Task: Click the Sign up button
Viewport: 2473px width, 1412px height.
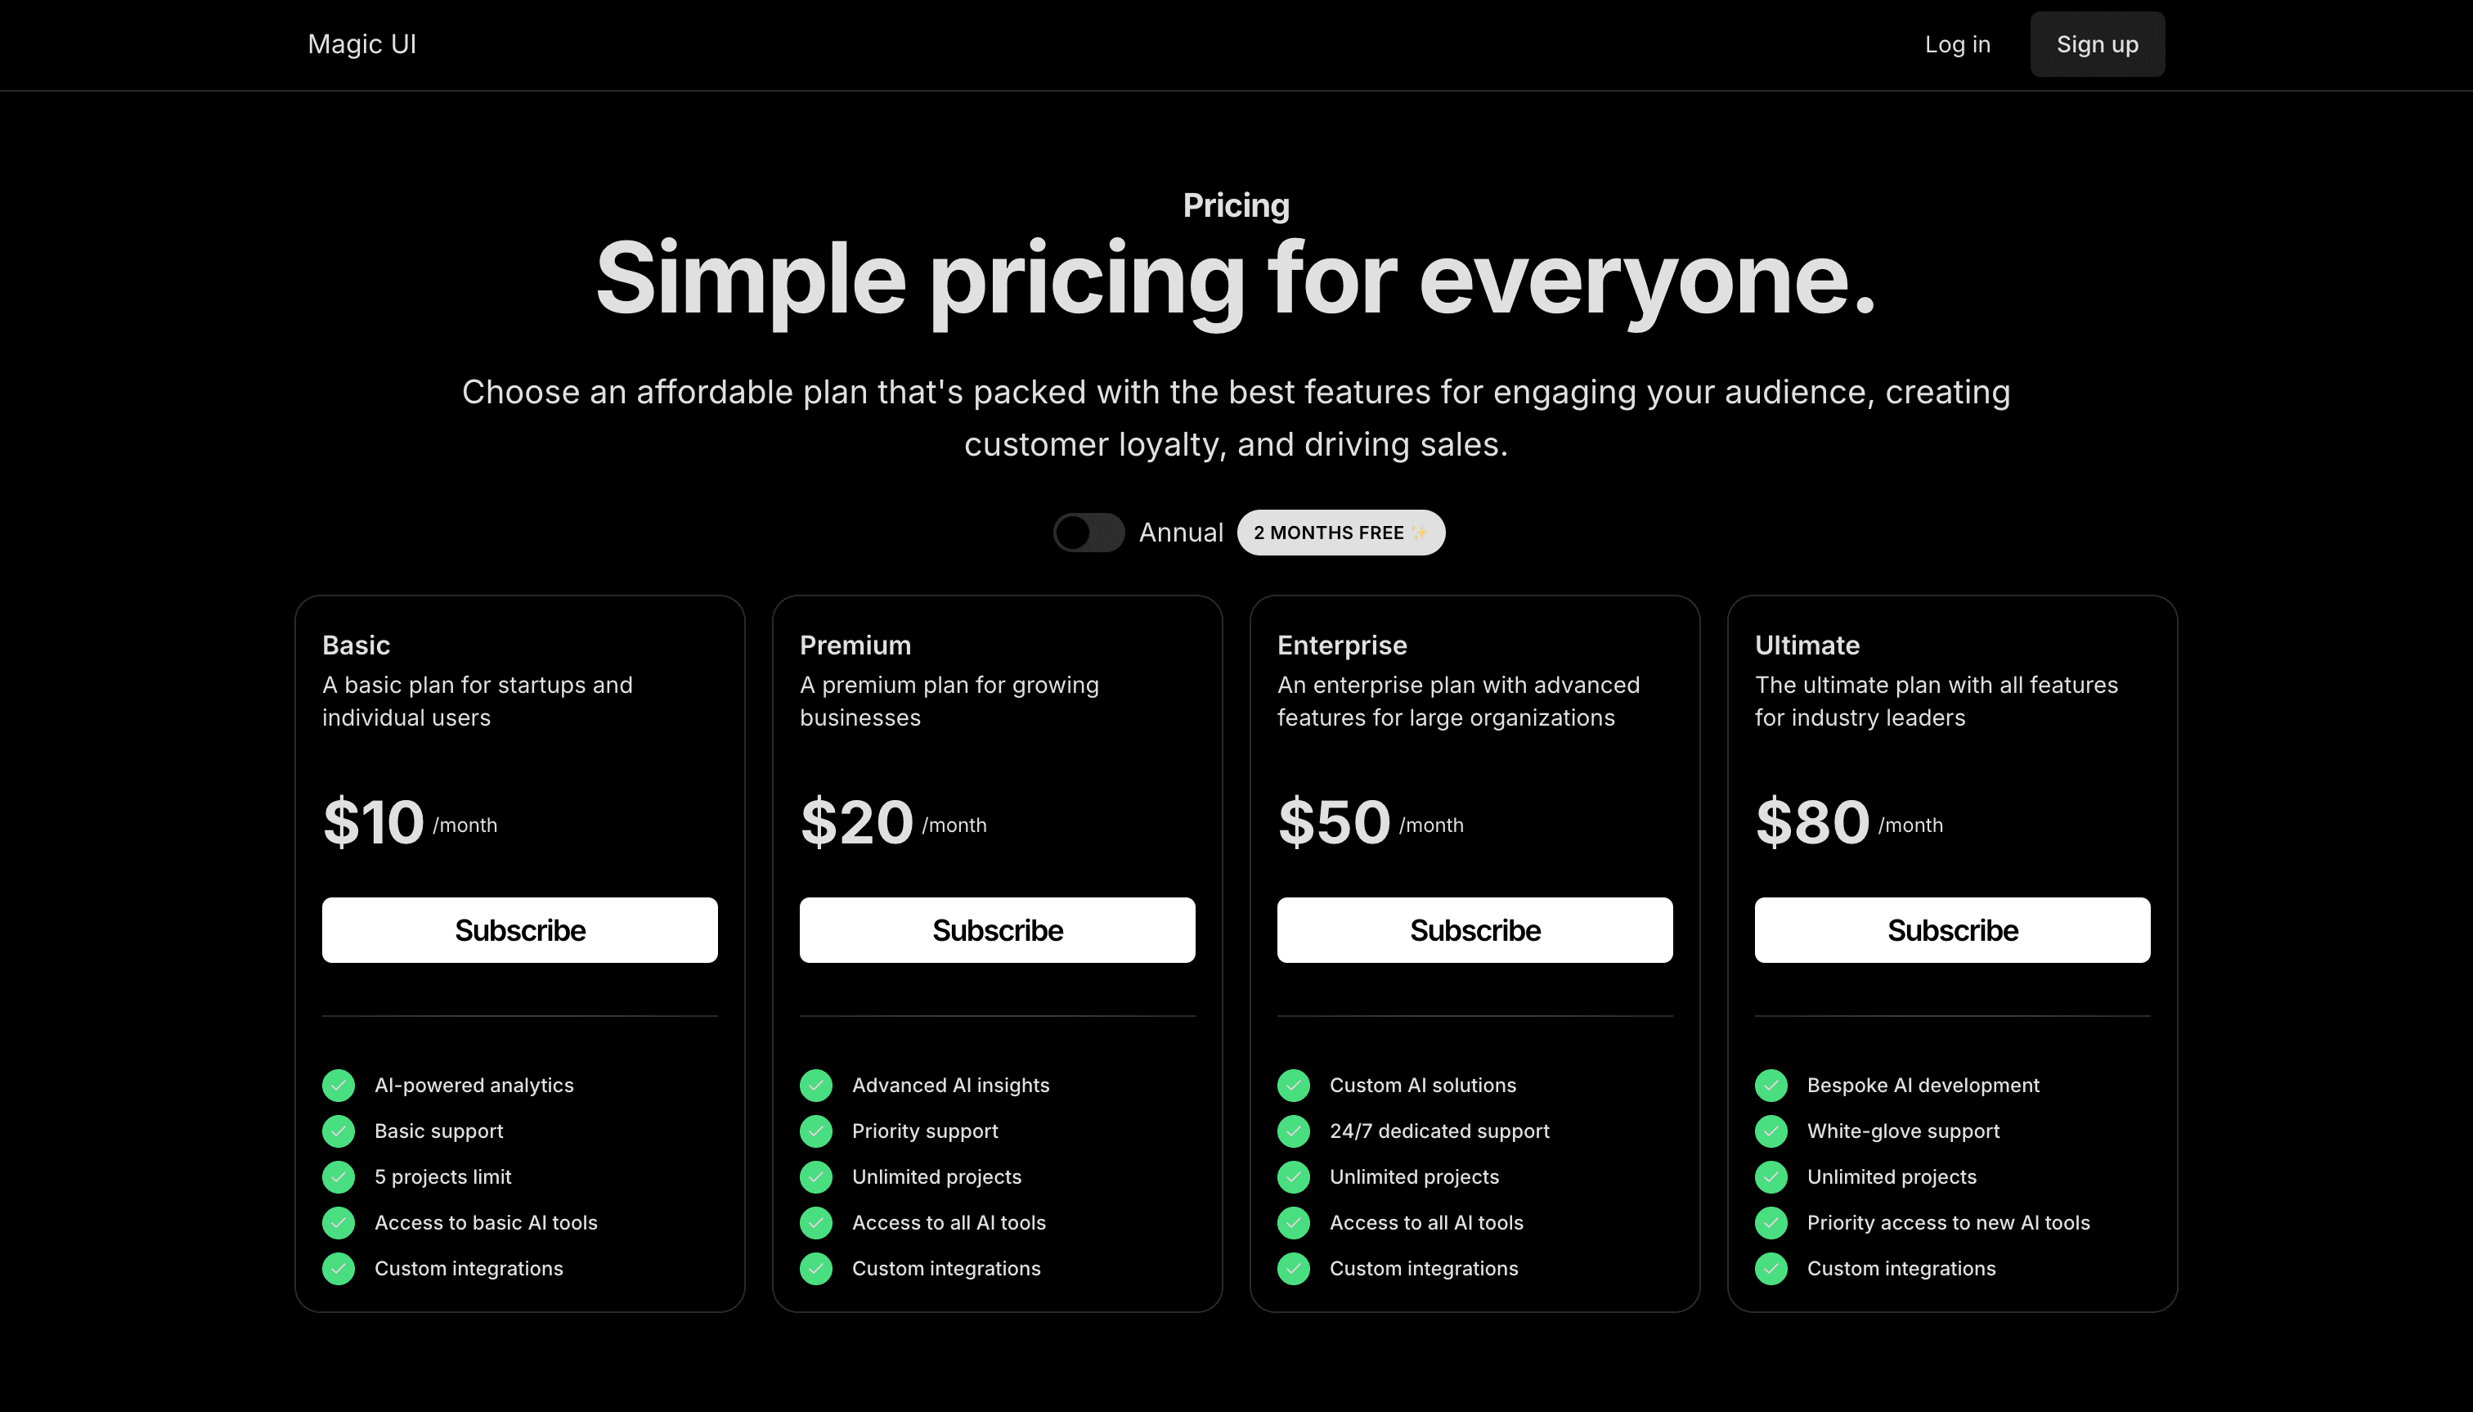Action: 2097,43
